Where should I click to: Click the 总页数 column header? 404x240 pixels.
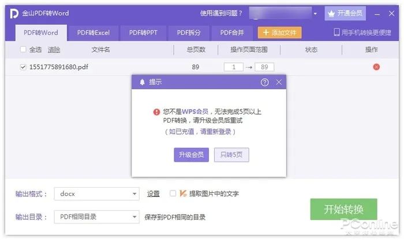coord(196,49)
